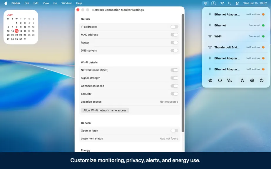Click the Login item status label

[x=92, y=138]
